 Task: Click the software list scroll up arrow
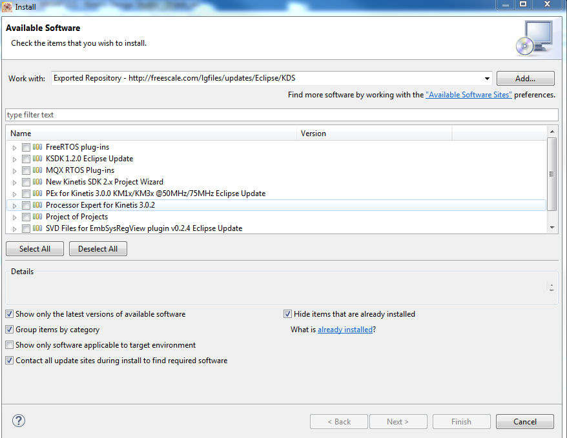pyautogui.click(x=552, y=131)
